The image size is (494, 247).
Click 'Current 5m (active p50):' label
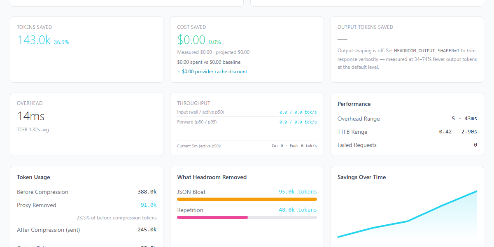coord(199,146)
